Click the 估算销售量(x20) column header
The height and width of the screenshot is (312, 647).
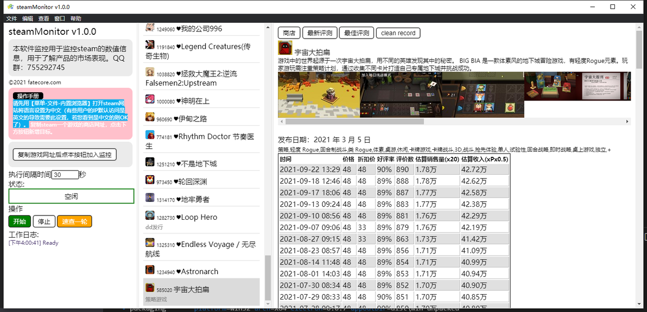click(437, 159)
